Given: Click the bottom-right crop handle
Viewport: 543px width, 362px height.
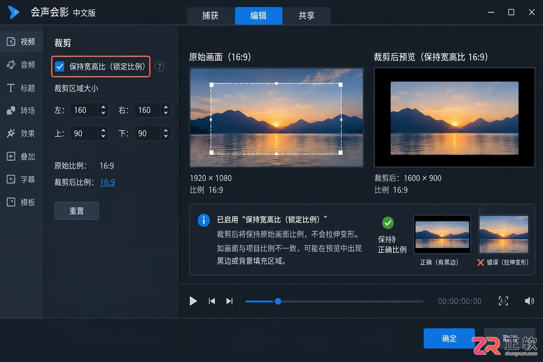Looking at the screenshot, I should click(x=341, y=153).
